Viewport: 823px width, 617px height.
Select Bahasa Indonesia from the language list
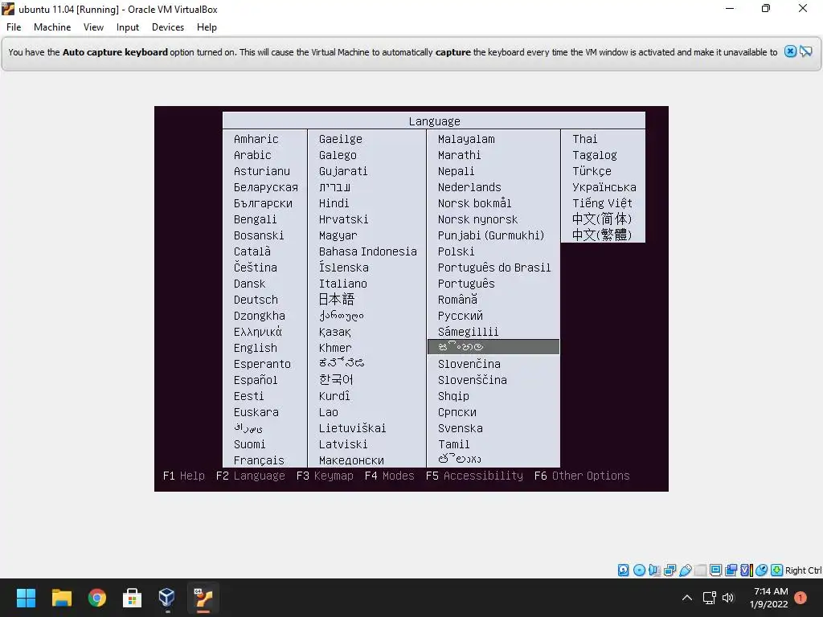click(x=367, y=251)
